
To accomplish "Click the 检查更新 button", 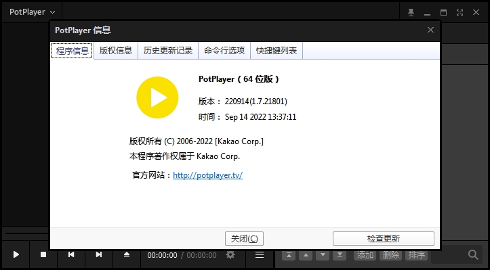I will point(384,238).
